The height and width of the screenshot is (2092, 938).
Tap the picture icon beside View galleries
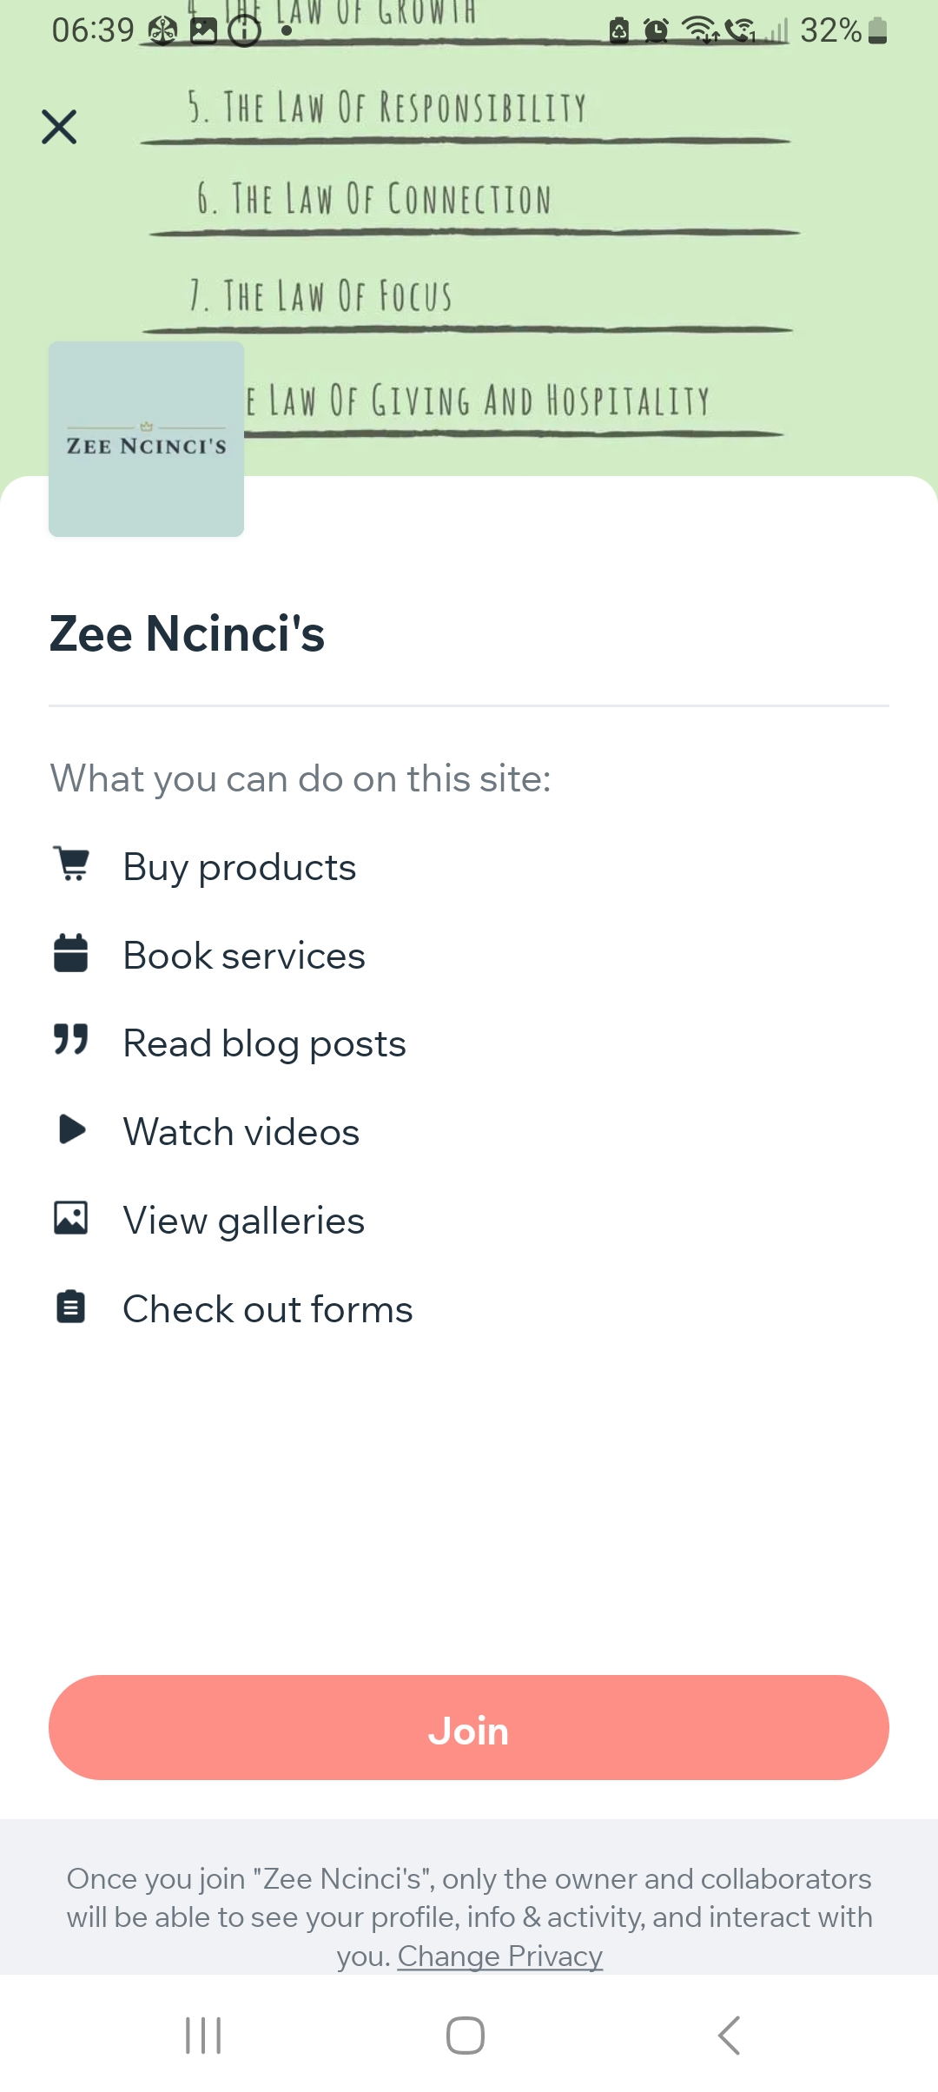point(71,1218)
